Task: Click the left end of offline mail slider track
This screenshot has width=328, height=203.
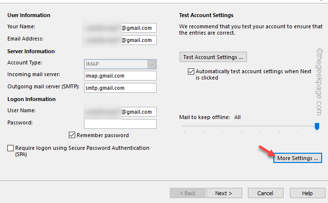Action: point(184,126)
